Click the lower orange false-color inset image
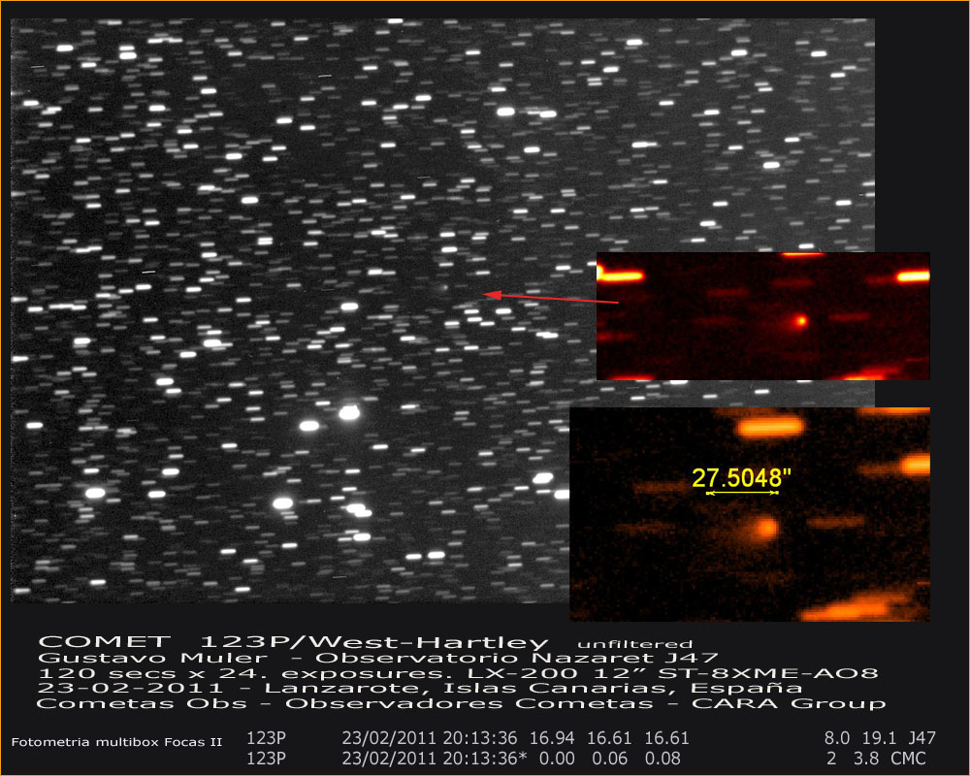This screenshot has height=776, width=970. pyautogui.click(x=750, y=514)
